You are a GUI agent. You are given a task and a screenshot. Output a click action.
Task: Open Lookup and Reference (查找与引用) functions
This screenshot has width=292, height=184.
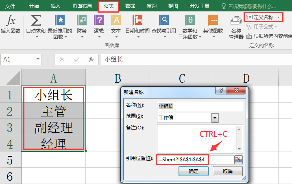[x=164, y=26]
